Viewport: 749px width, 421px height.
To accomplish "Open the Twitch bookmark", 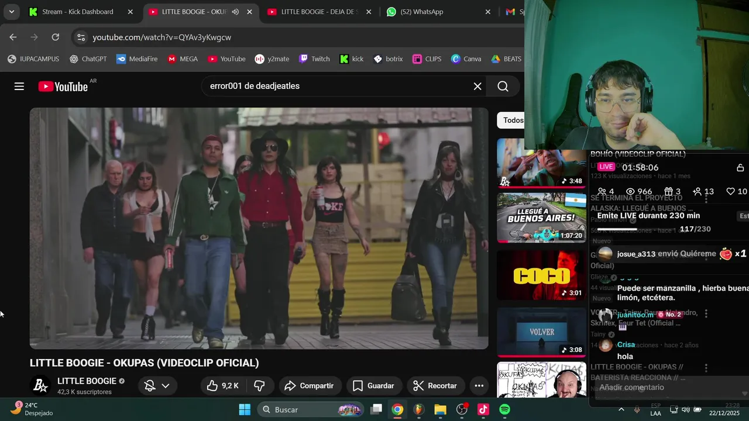I will [314, 58].
